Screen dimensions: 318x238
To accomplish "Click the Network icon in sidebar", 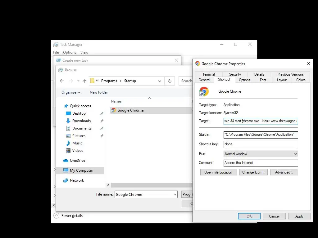I will coord(66,180).
